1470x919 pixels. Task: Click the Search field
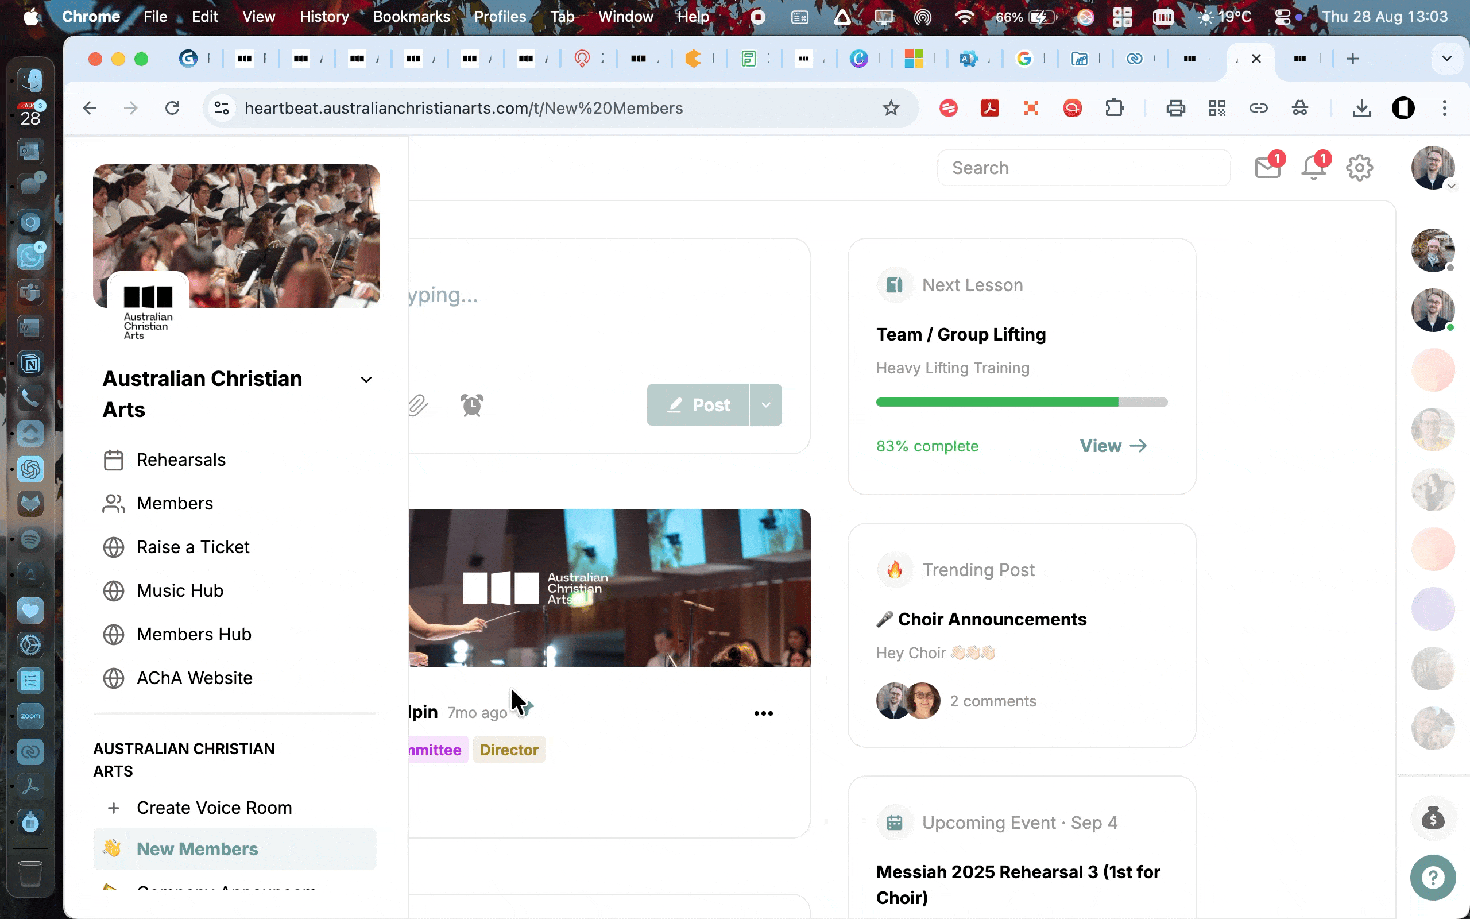pos(1084,168)
